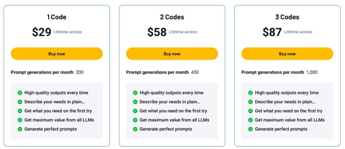345x149 pixels.
Task: Click the $58 price label
Action: (x=157, y=32)
